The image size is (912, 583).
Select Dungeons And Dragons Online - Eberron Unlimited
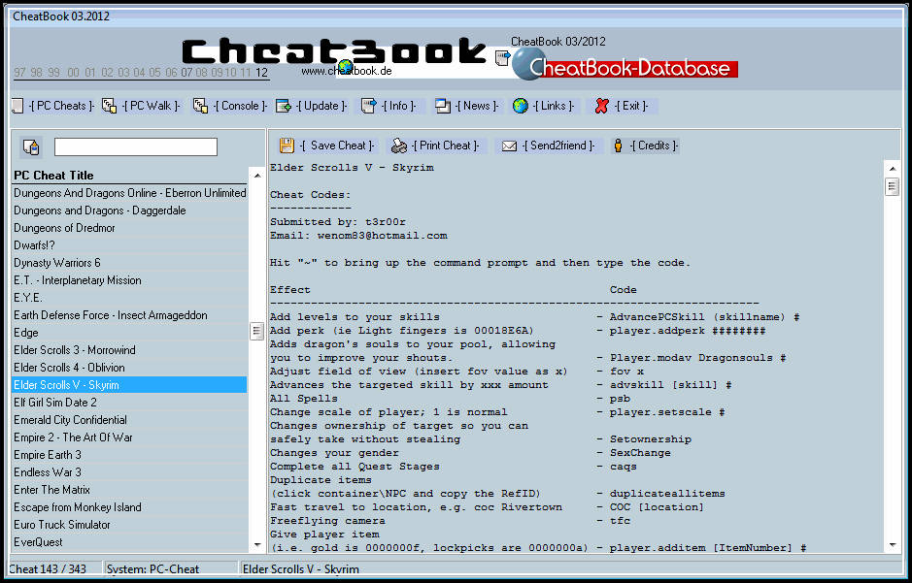[130, 193]
